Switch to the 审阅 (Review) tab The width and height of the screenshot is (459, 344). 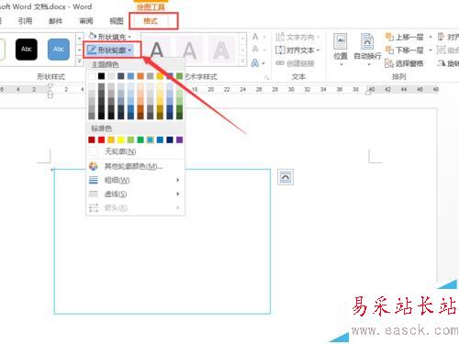(86, 21)
